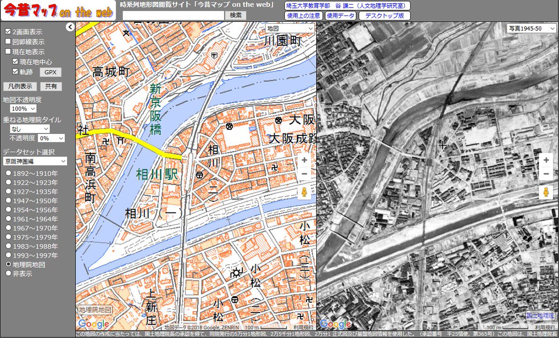The height and width of the screenshot is (338, 559).
Task: Click Street View pegman on left map
Action: (304, 192)
